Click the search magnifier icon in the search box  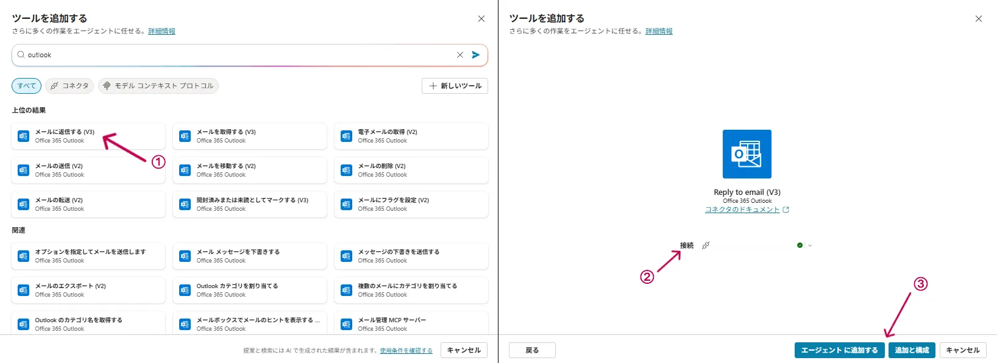[x=21, y=55]
